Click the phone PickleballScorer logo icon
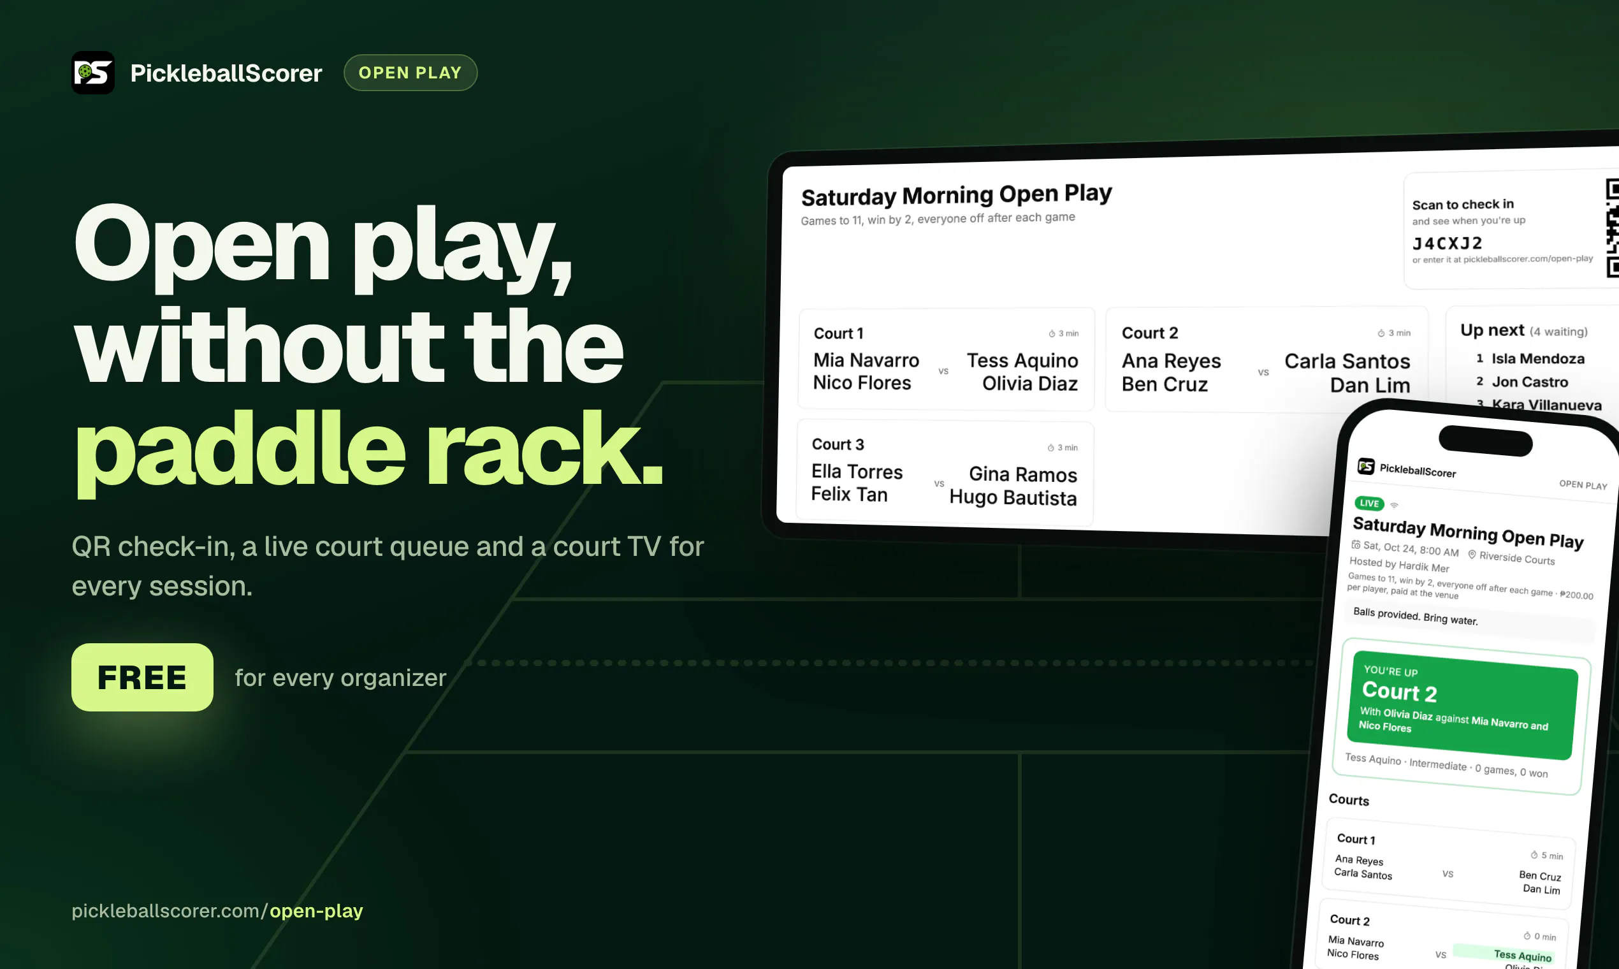Screen dimensions: 1619x969 1367,466
